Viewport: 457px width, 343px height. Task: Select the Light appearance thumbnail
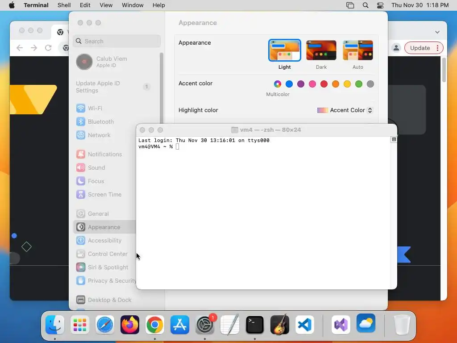click(284, 50)
